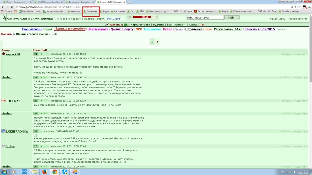The width and height of the screenshot is (312, 175).
Task: Open Skype from the taskbar
Action: point(65,172)
